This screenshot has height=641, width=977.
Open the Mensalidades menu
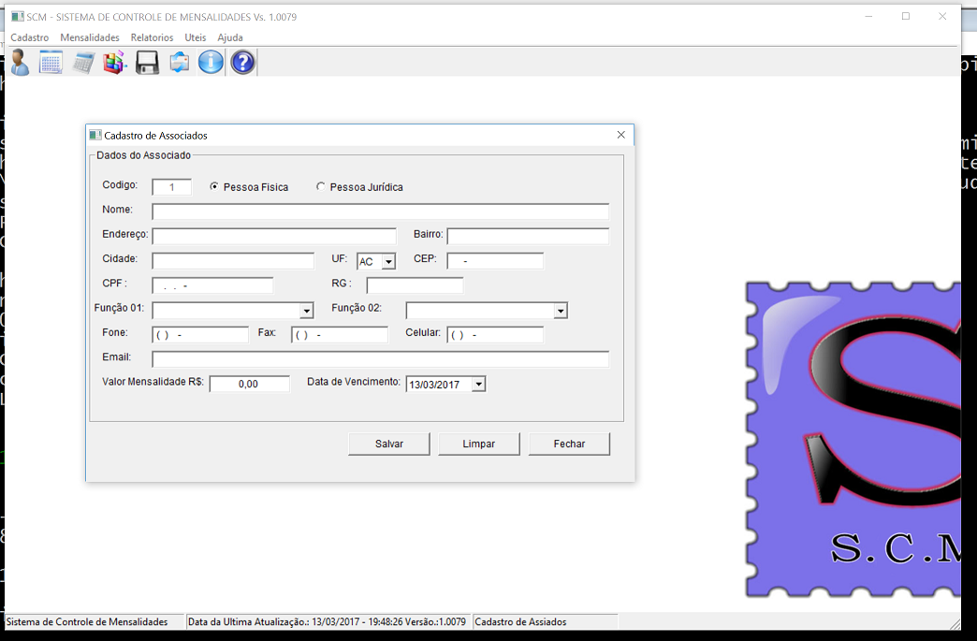[90, 37]
